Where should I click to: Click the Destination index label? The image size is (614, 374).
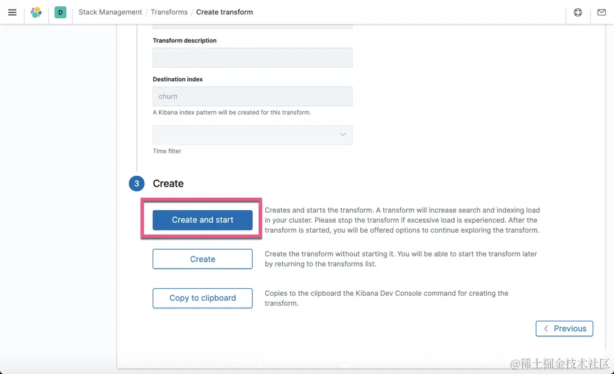click(x=178, y=79)
